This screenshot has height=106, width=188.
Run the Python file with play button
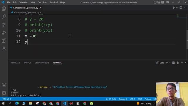click(x=174, y=8)
